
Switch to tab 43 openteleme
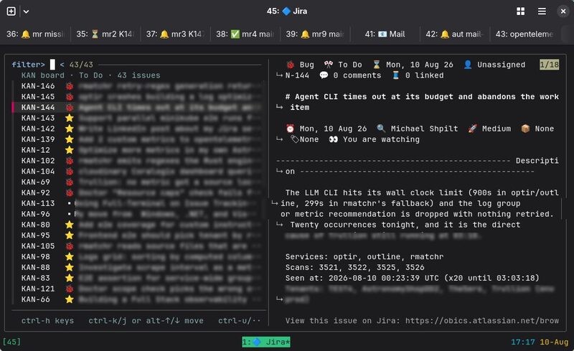tap(524, 34)
